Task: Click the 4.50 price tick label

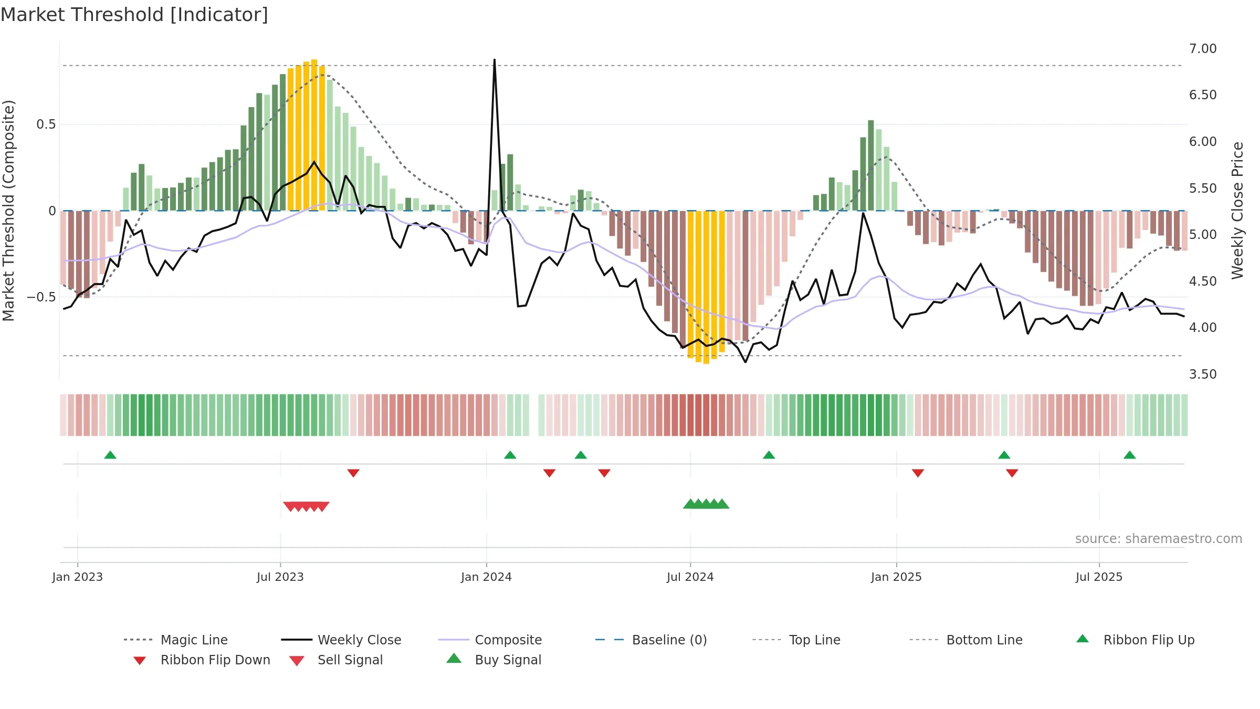Action: [1203, 281]
